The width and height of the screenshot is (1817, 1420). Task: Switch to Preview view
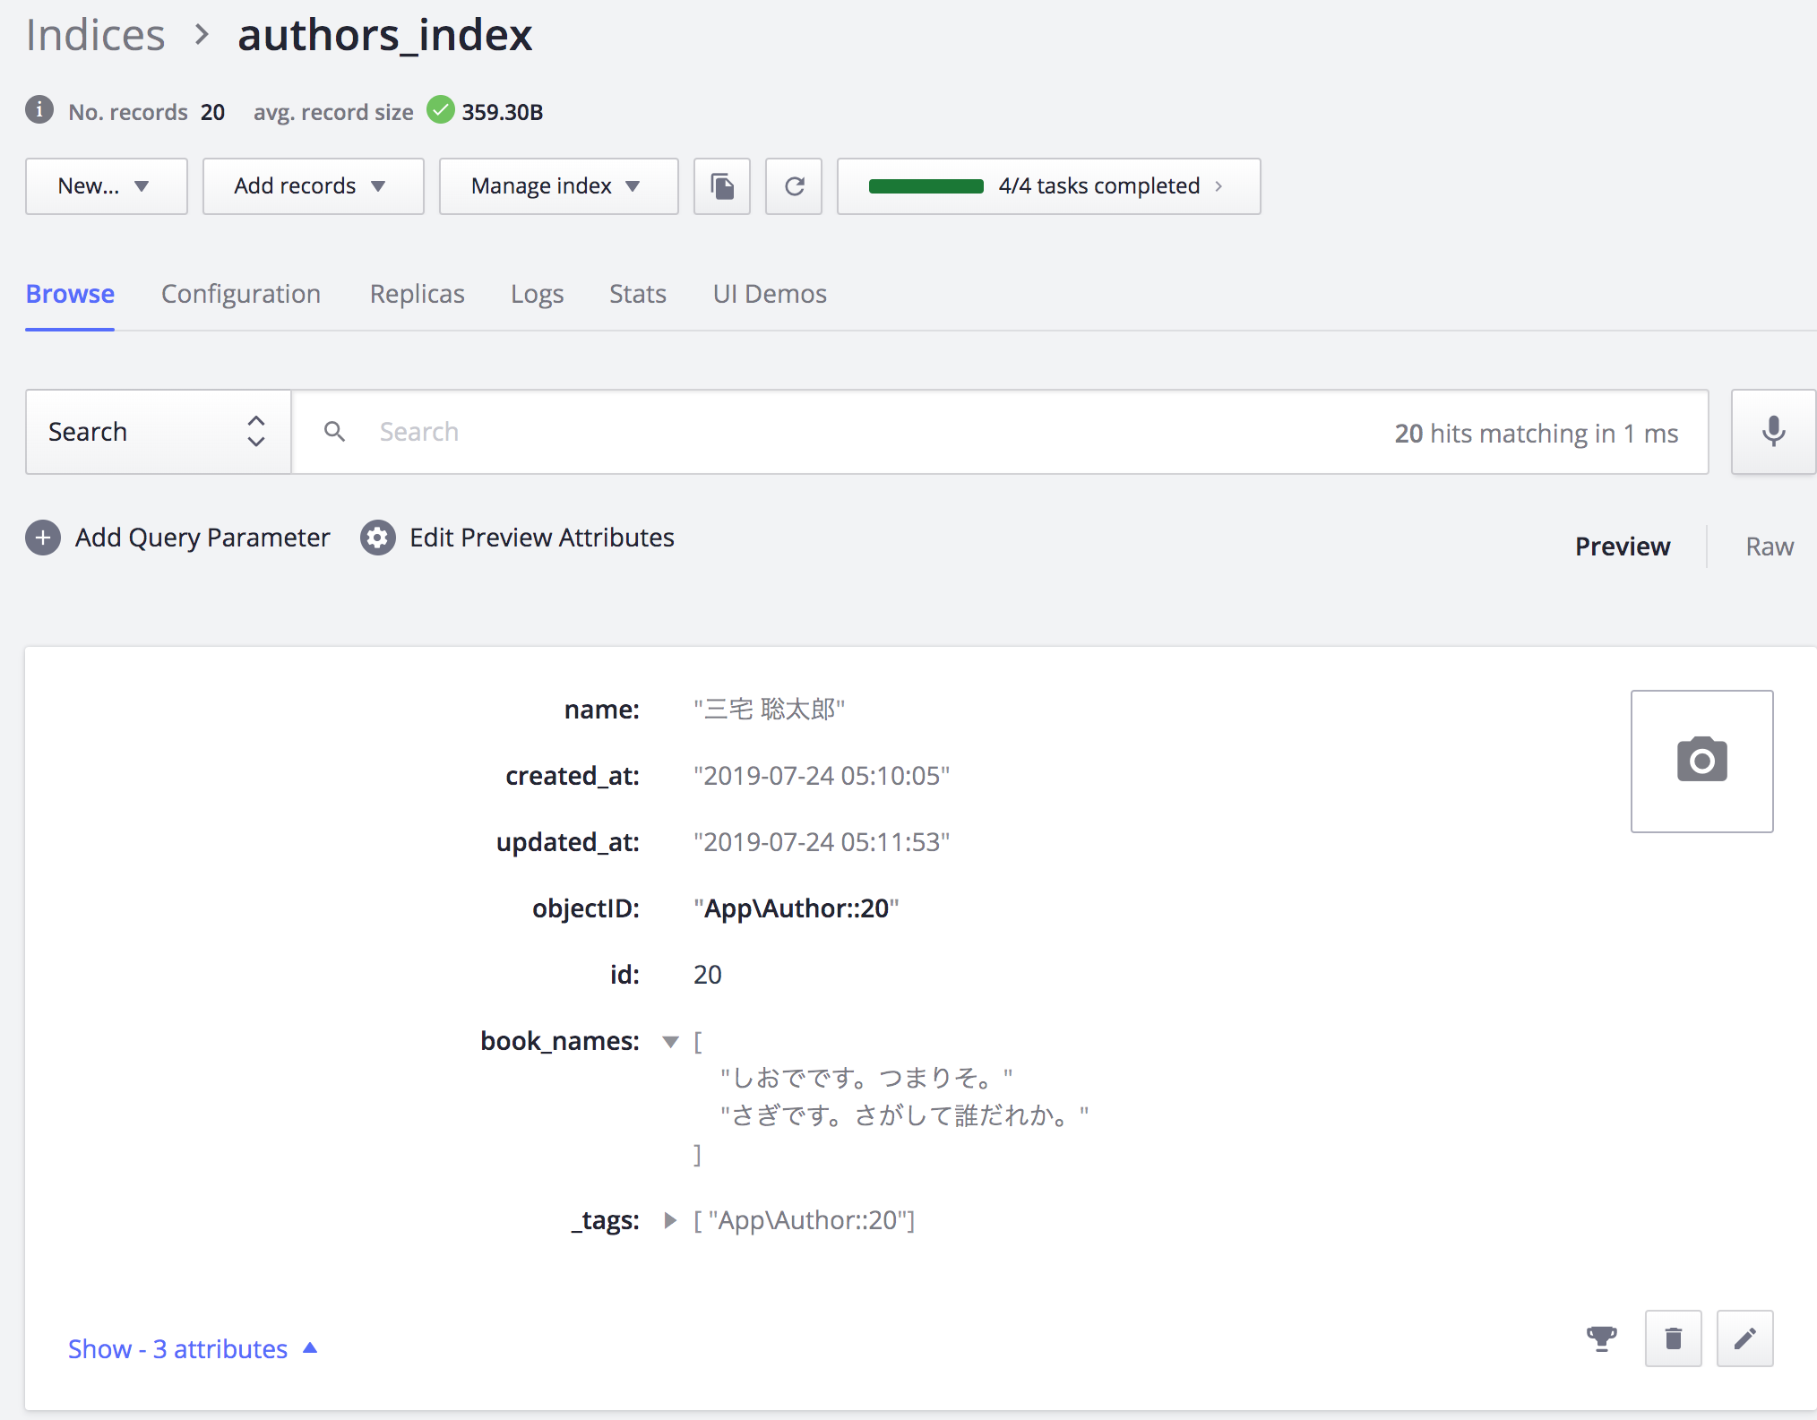pos(1623,546)
